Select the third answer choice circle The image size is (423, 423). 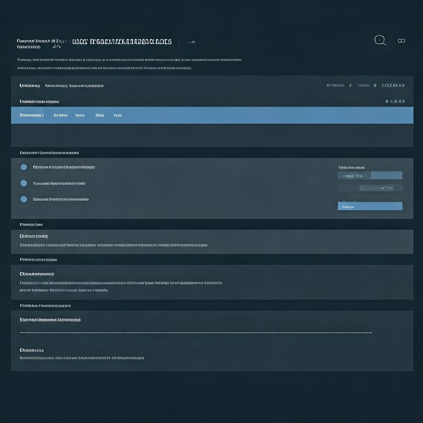[24, 199]
